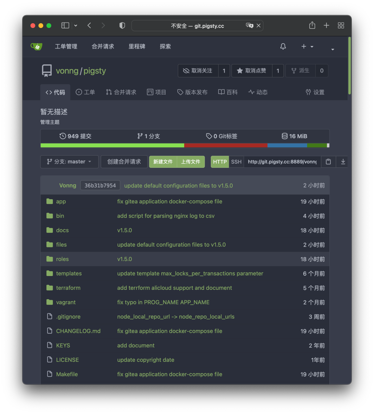Click the 新建文件 button
The height and width of the screenshot is (414, 374).
(x=163, y=162)
